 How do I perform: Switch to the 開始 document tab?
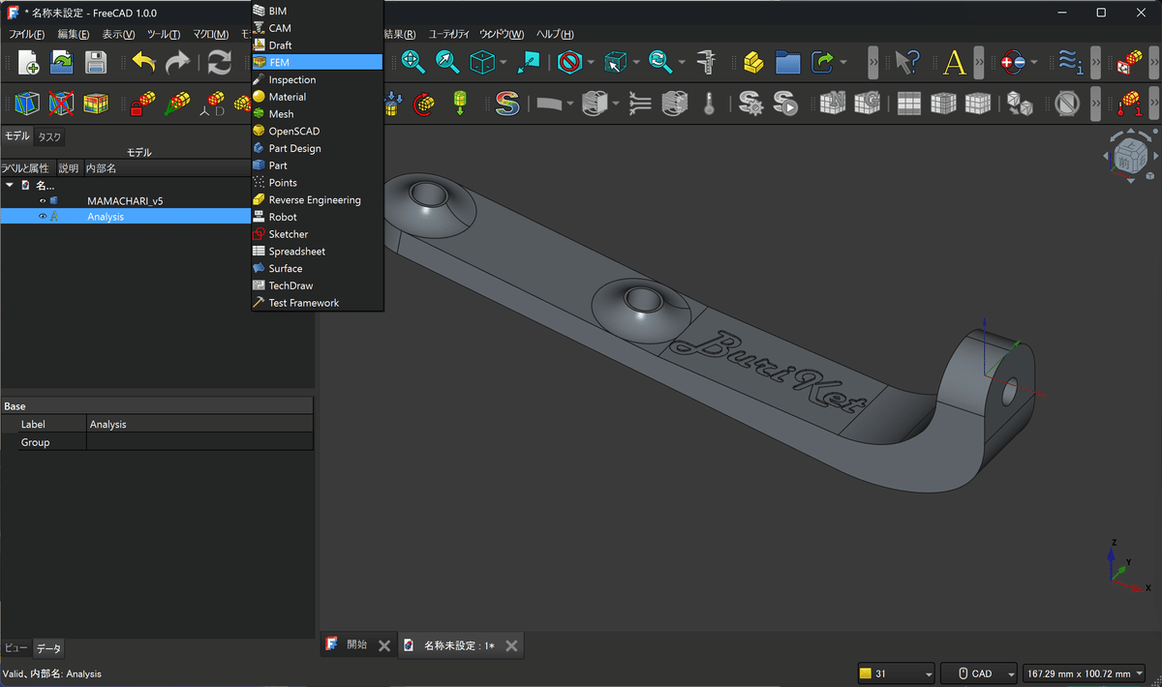tap(356, 645)
